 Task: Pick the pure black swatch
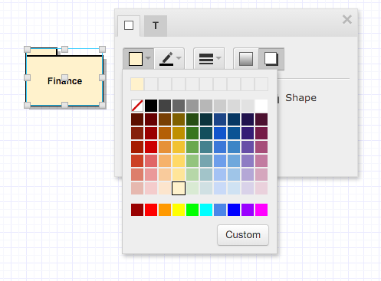tap(151, 106)
